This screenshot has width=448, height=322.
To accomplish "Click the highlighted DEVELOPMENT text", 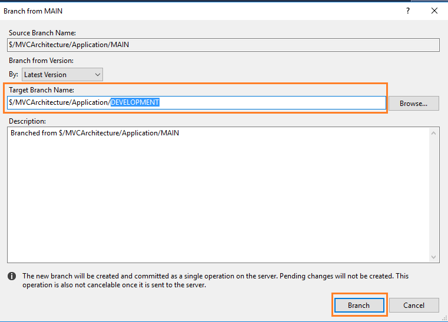I will point(135,102).
